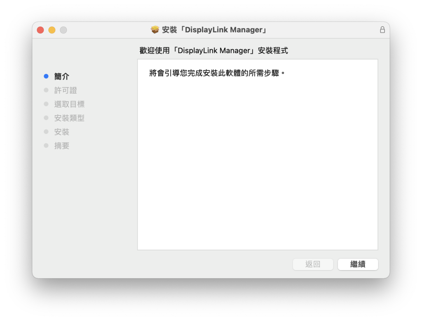Click the bullet beside 選取目標 step

coord(46,104)
